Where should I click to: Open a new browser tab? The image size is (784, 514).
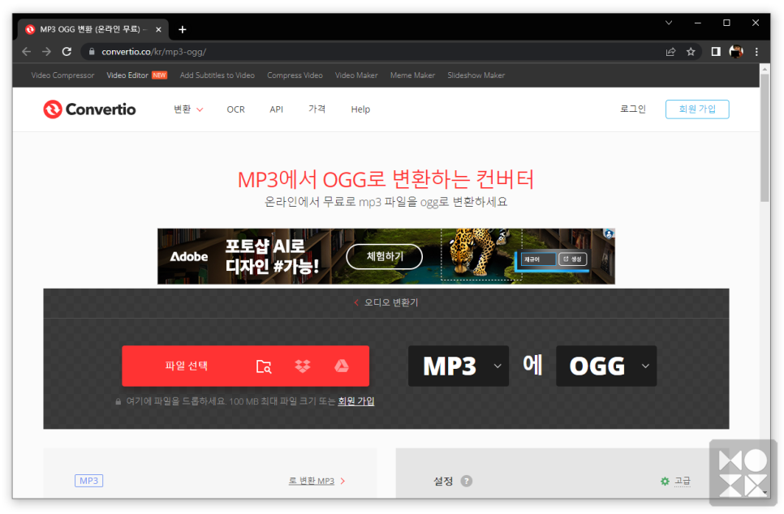183,29
